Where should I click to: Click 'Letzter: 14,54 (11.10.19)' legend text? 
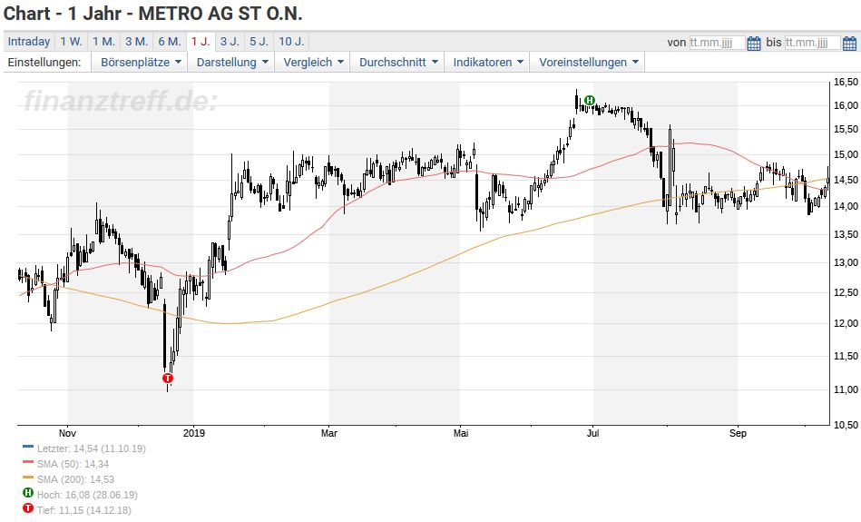pyautogui.click(x=92, y=448)
